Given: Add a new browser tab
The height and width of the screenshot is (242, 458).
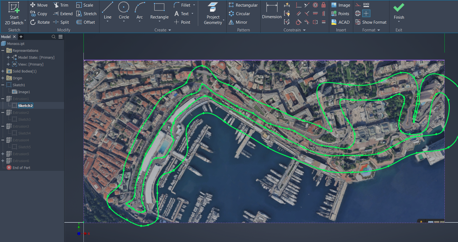Looking at the screenshot, I should click(x=21, y=37).
